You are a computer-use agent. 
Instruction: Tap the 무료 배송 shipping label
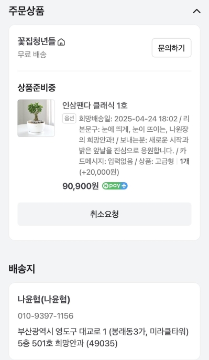[x=32, y=55]
